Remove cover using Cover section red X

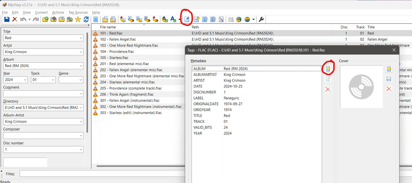[x=389, y=89]
